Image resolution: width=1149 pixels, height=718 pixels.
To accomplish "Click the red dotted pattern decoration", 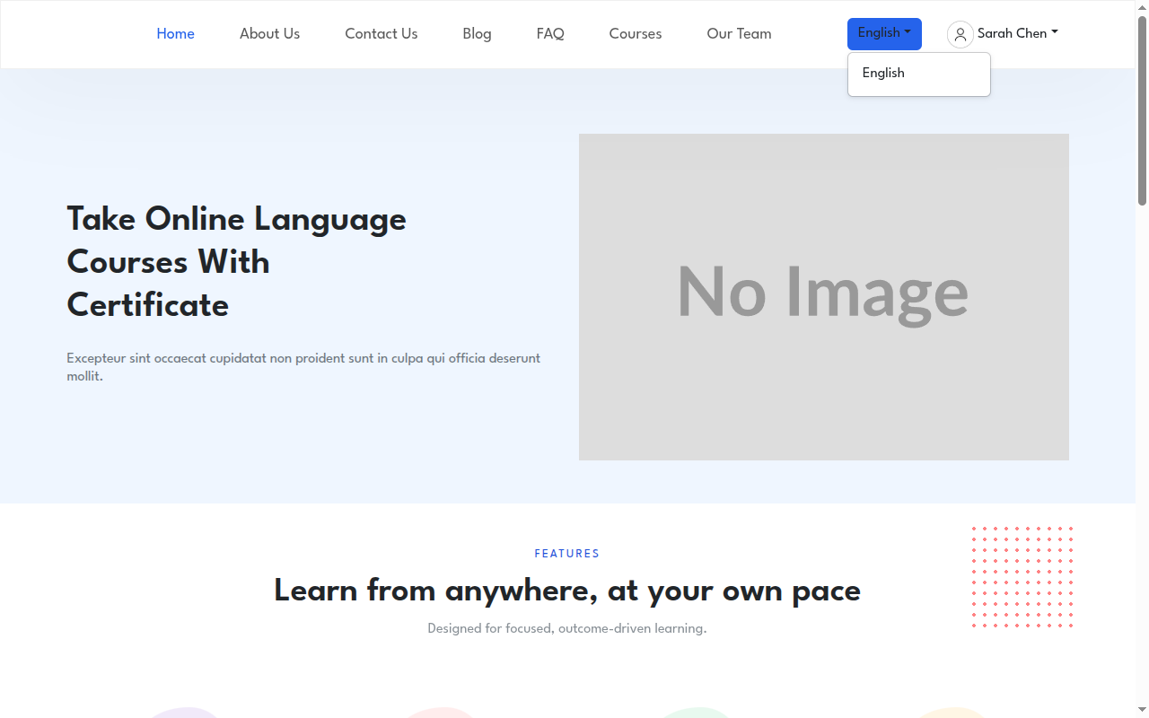I will click(1022, 577).
